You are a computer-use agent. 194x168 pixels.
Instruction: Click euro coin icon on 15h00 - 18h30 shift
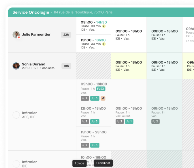(x=104, y=44)
